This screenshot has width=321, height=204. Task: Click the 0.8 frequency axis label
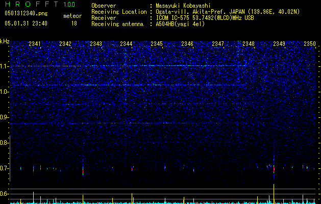pos(5,143)
